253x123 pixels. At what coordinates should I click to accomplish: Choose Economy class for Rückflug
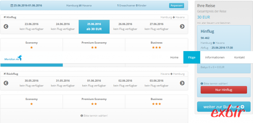32,102
